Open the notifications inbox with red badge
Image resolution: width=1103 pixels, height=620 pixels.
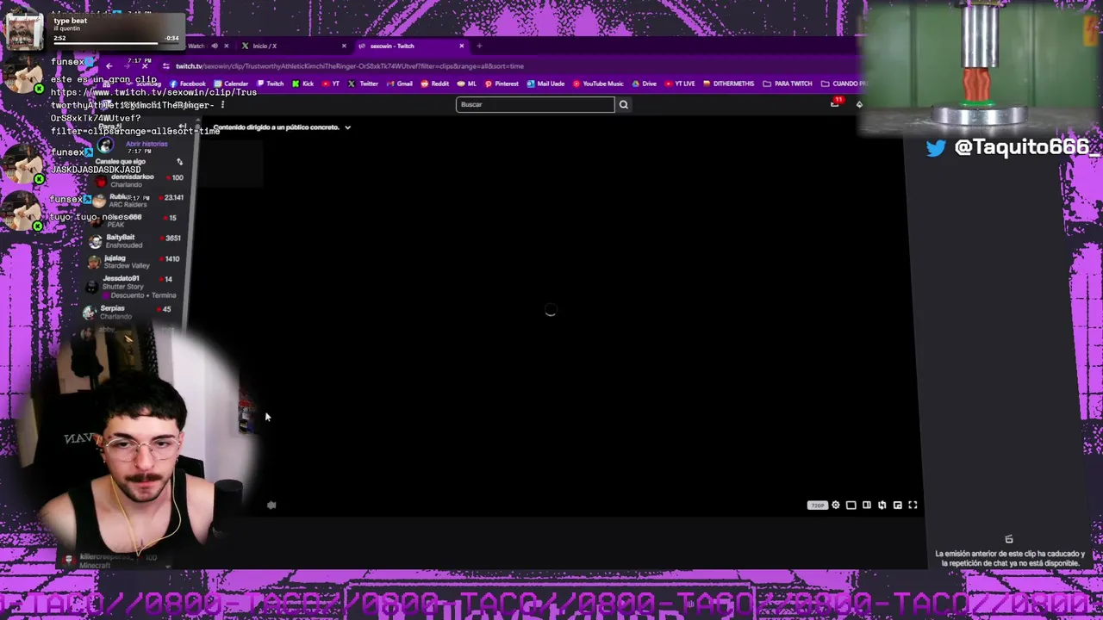[x=835, y=103]
